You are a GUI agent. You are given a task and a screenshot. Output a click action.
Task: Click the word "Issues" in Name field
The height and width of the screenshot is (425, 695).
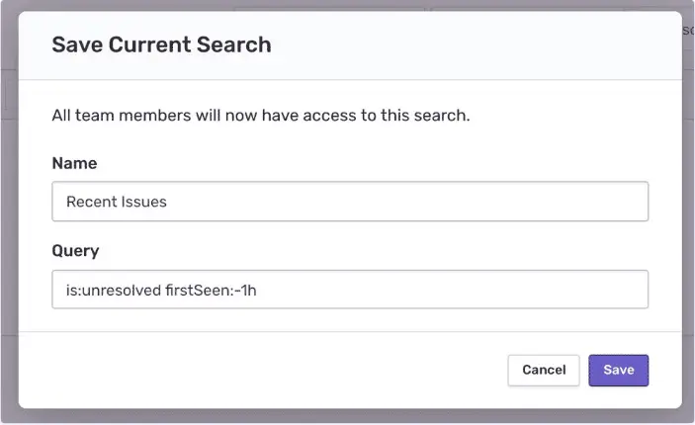pos(143,202)
